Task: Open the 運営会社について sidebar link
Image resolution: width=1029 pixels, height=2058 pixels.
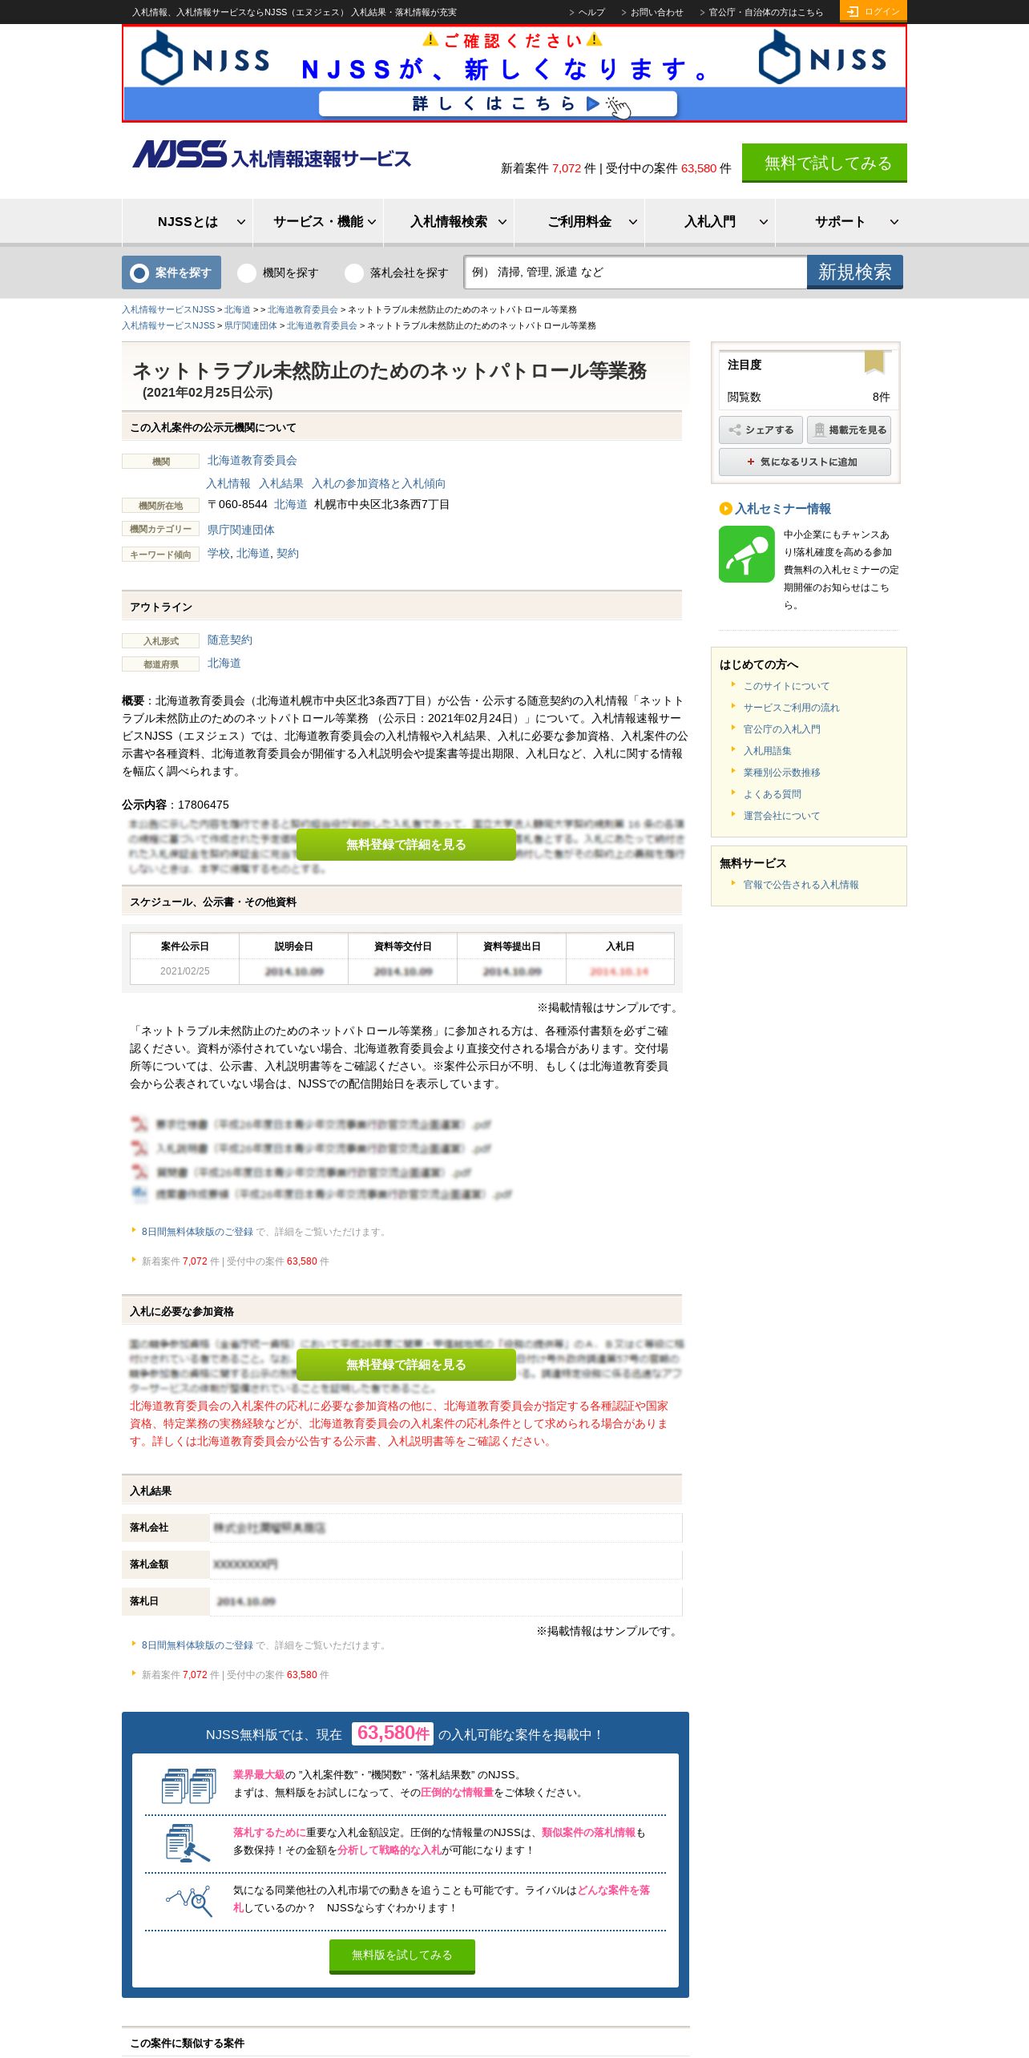Action: 781,816
